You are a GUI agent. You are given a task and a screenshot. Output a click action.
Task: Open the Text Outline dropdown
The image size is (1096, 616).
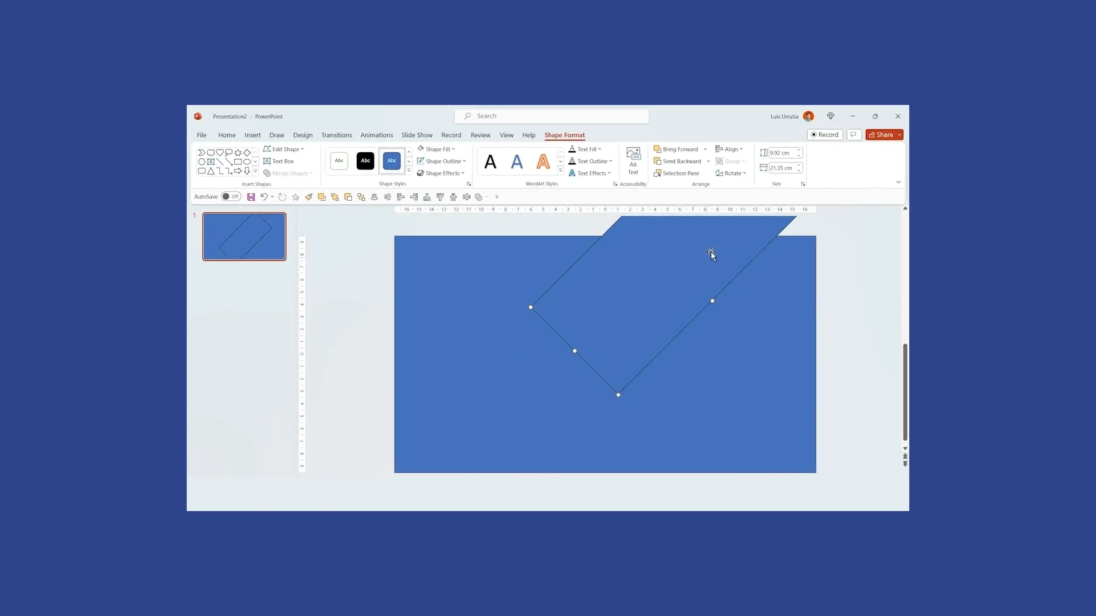tap(590, 161)
